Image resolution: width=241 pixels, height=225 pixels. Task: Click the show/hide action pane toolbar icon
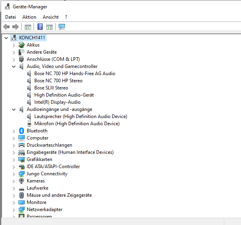(49, 27)
